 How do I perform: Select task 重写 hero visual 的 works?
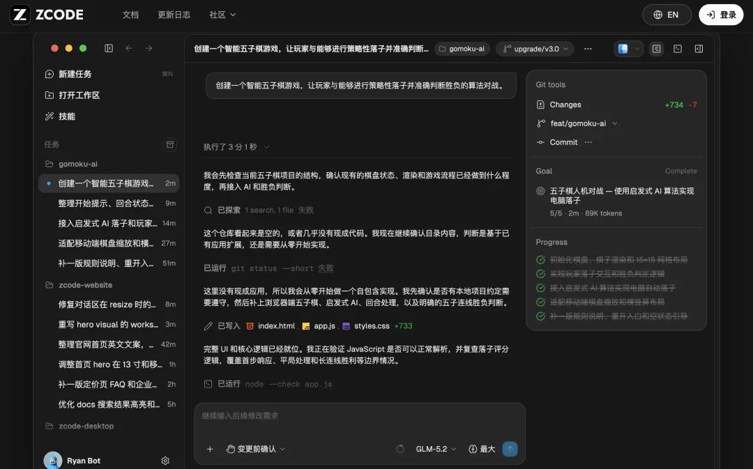[x=109, y=325]
